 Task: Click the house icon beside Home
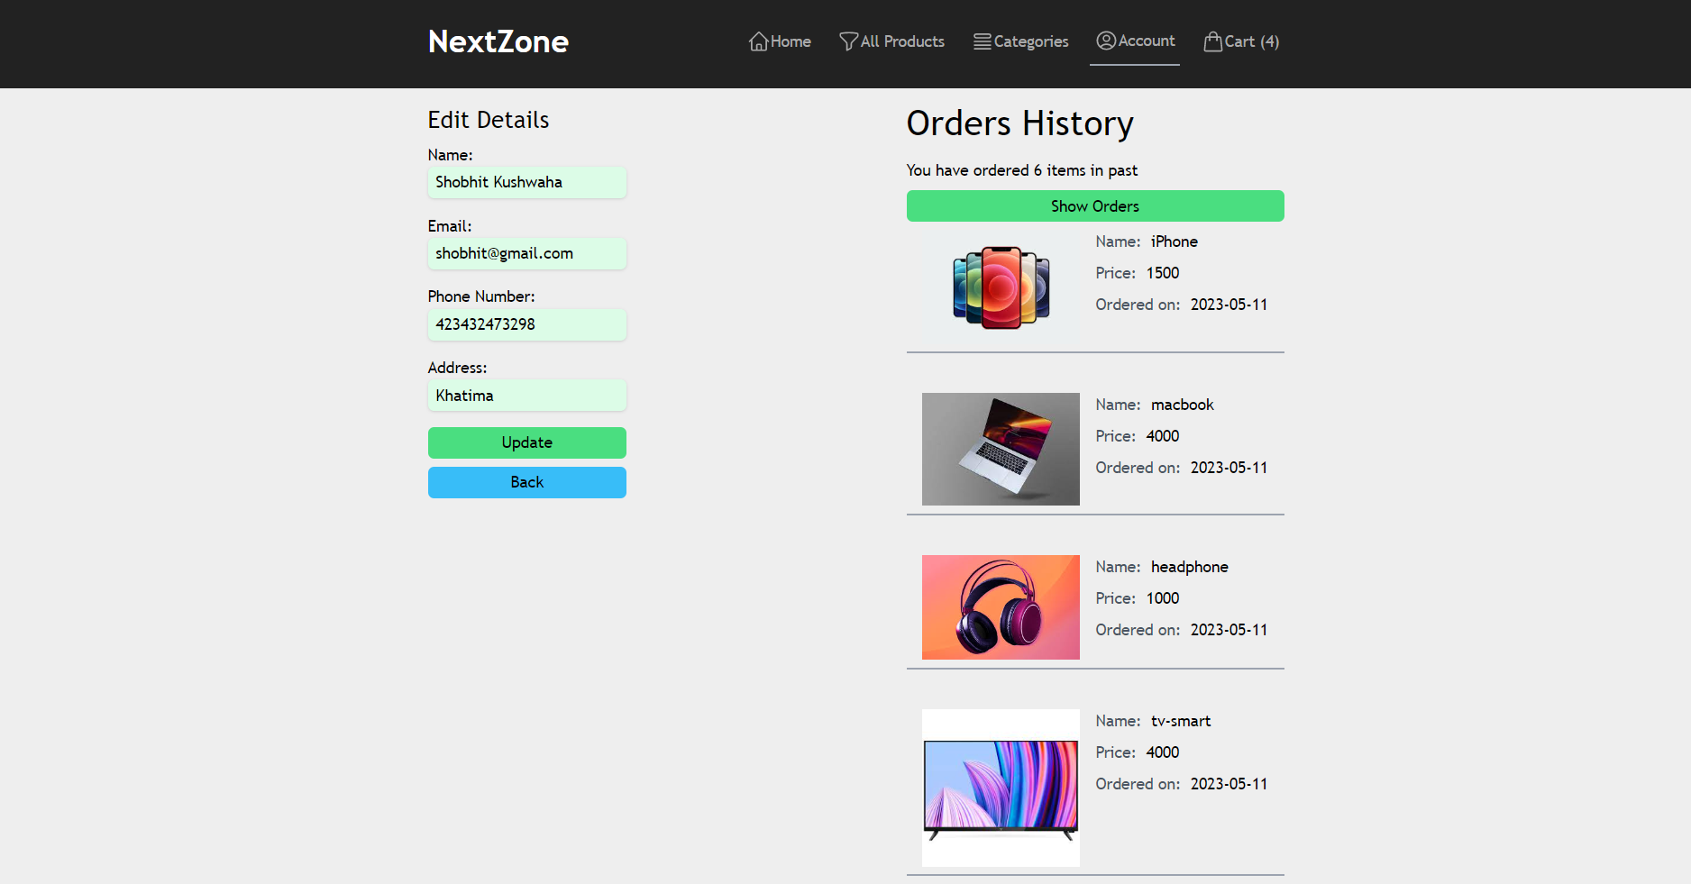[759, 41]
